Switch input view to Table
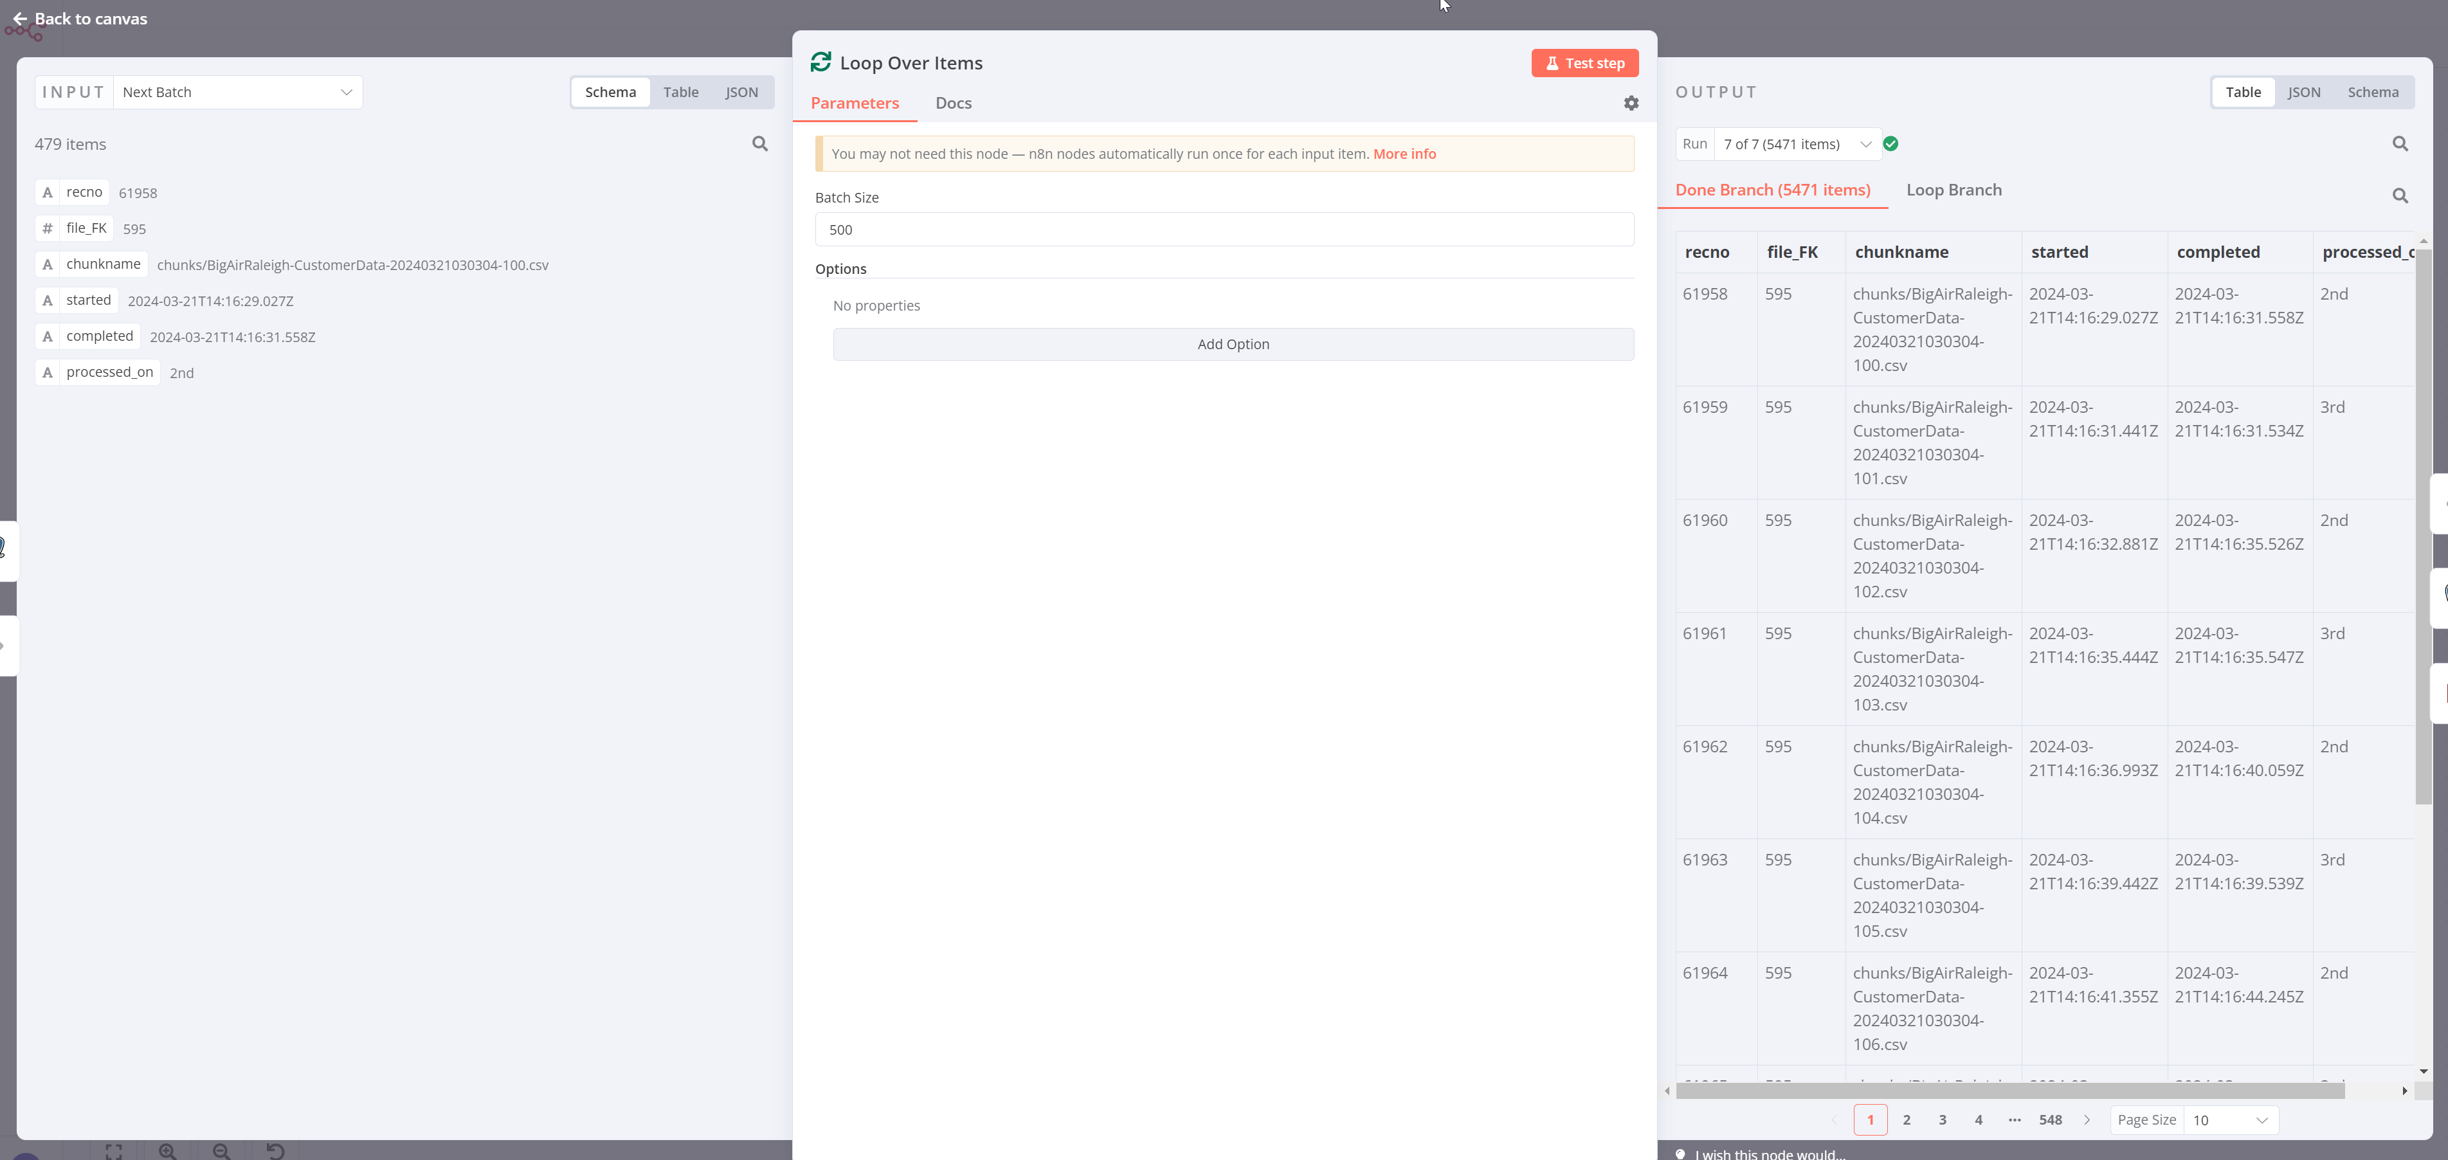Screen dimensions: 2448x1160 click(680, 92)
